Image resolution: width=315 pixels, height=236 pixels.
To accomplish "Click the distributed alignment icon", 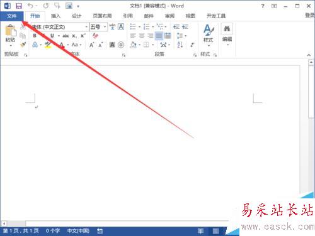I will (x=168, y=36).
